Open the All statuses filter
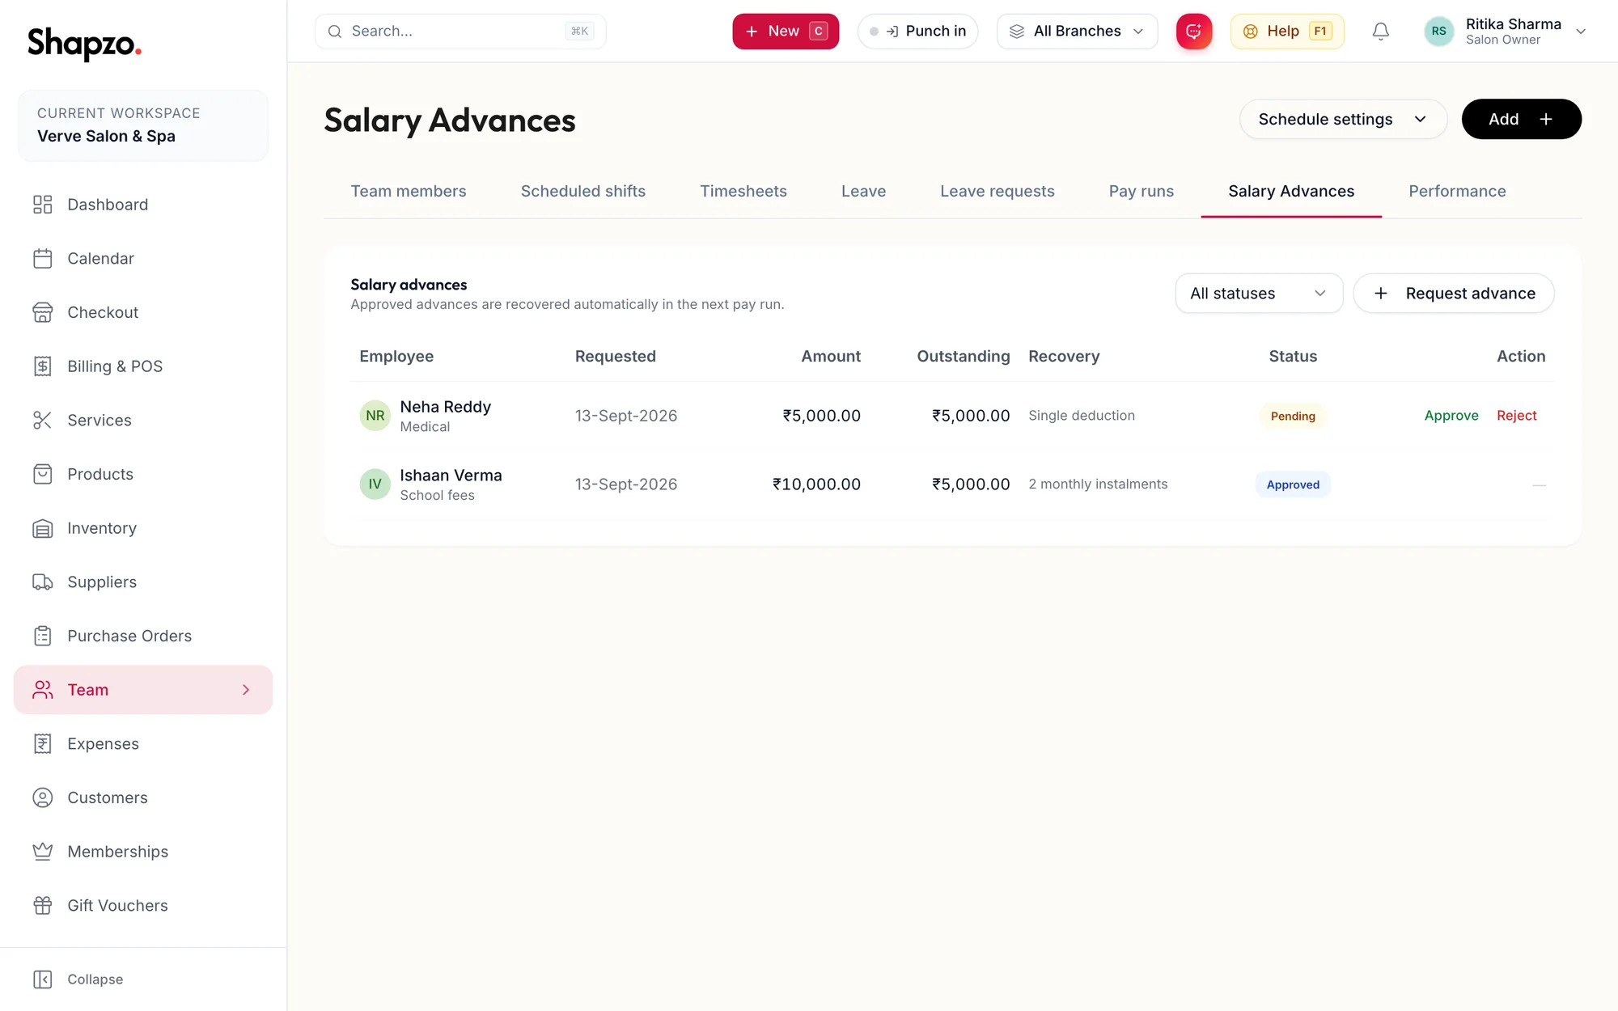This screenshot has height=1011, width=1618. click(x=1259, y=294)
